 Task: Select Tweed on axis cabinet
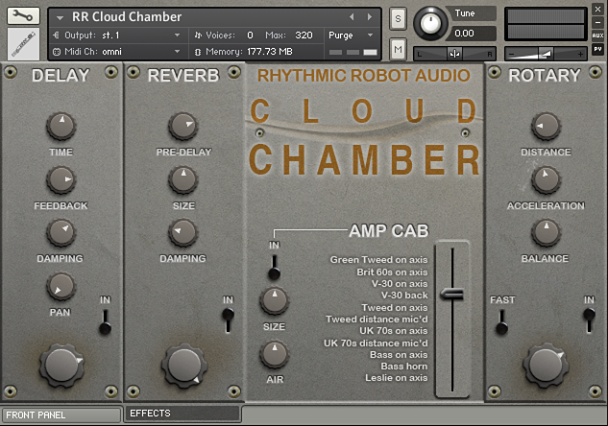coord(395,307)
